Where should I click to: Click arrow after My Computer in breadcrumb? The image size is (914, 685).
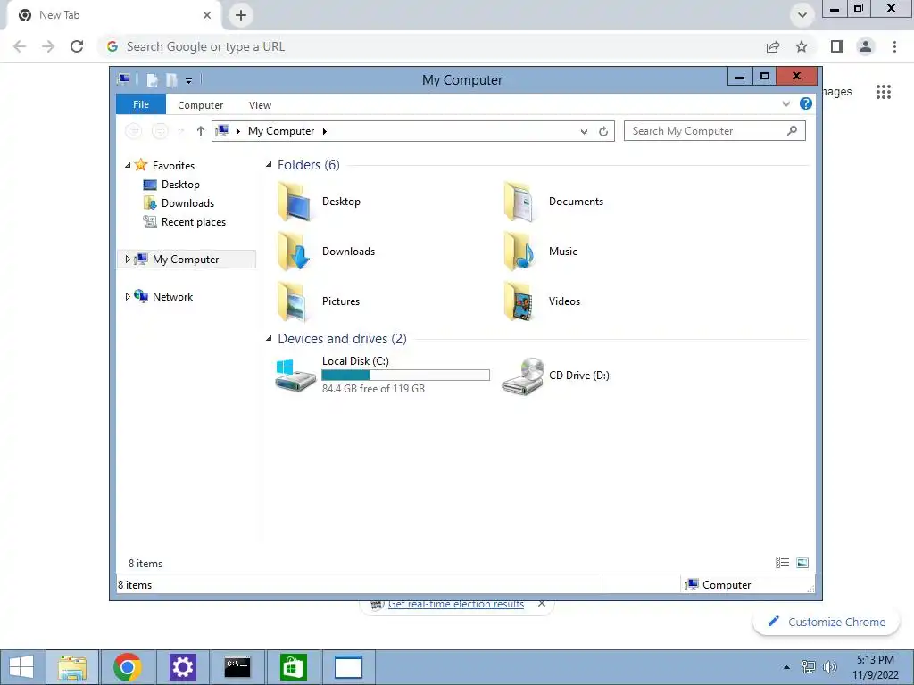click(x=325, y=132)
